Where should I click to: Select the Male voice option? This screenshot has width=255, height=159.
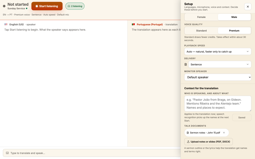pos(234,17)
